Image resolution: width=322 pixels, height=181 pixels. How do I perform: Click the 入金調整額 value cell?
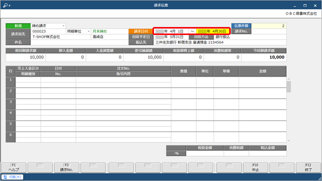click(x=105, y=57)
